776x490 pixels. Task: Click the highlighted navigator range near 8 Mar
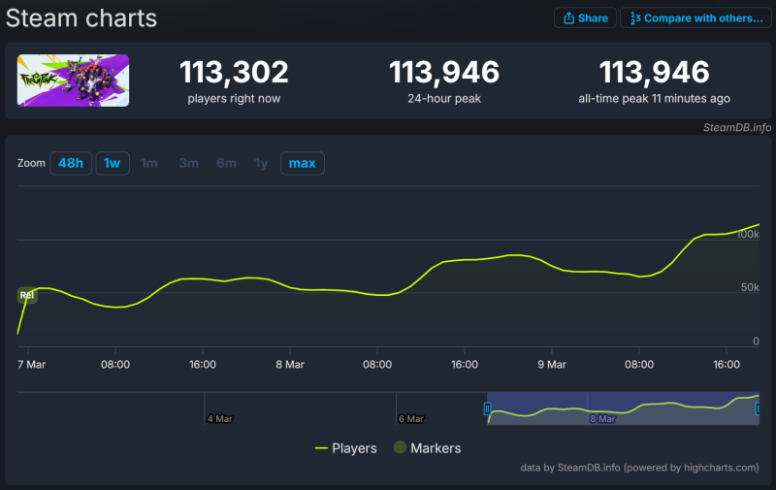pyautogui.click(x=623, y=408)
